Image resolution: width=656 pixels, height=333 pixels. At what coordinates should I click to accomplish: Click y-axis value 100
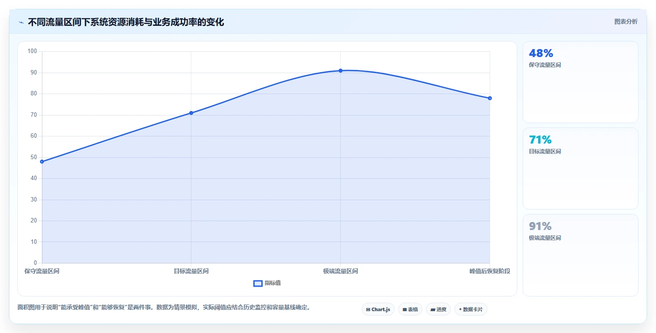click(32, 51)
